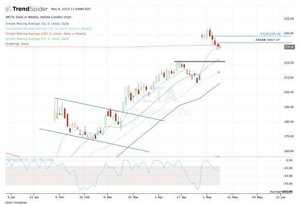Click the 170.00 price axis label
This screenshot has width=300, height=205.
(289, 136)
